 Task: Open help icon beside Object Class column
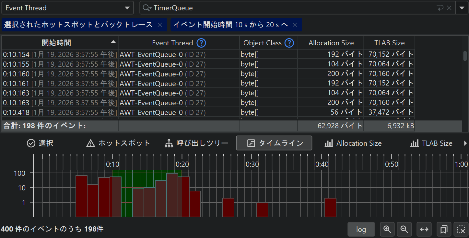pyautogui.click(x=289, y=43)
